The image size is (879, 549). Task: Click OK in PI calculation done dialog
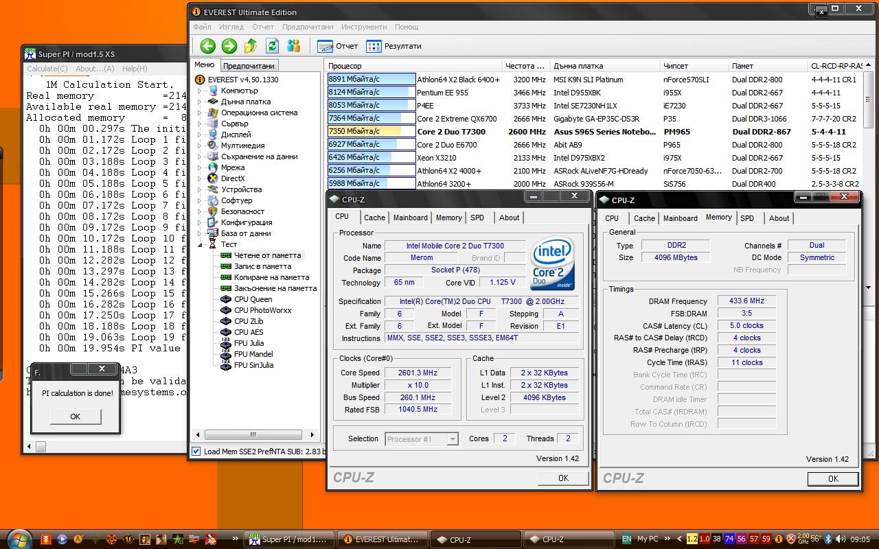pos(76,417)
